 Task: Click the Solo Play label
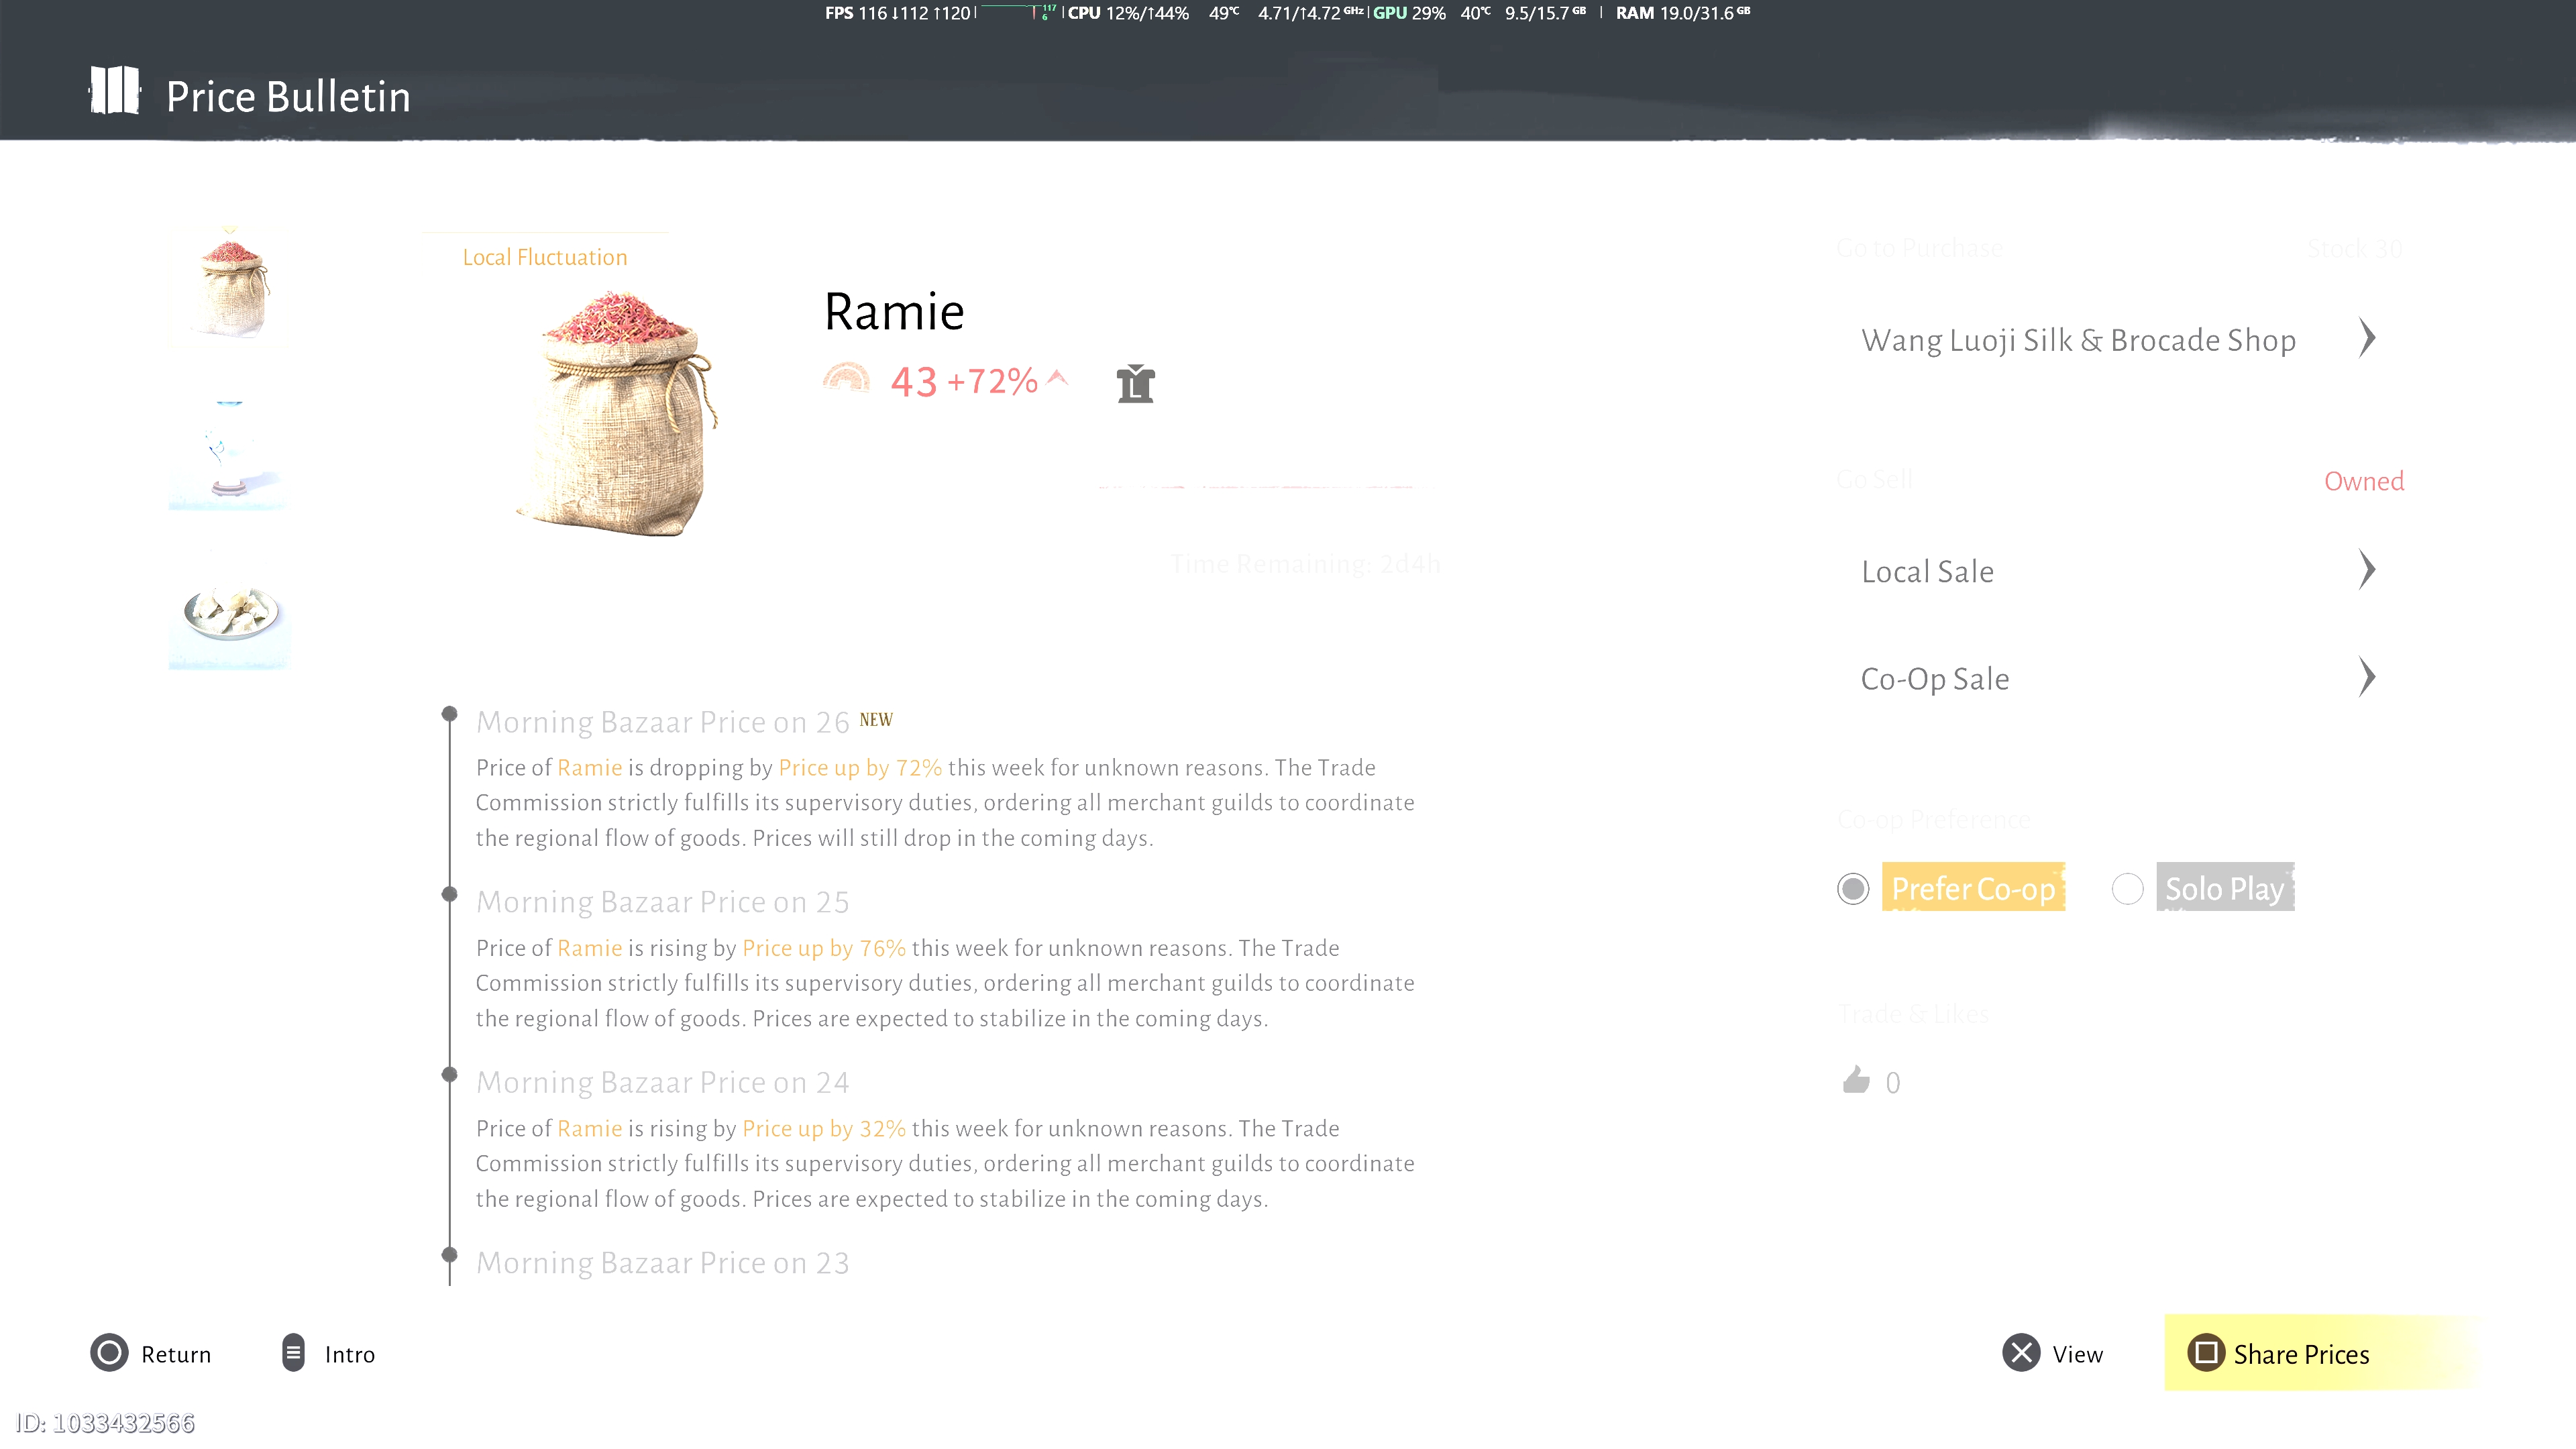pyautogui.click(x=2224, y=888)
